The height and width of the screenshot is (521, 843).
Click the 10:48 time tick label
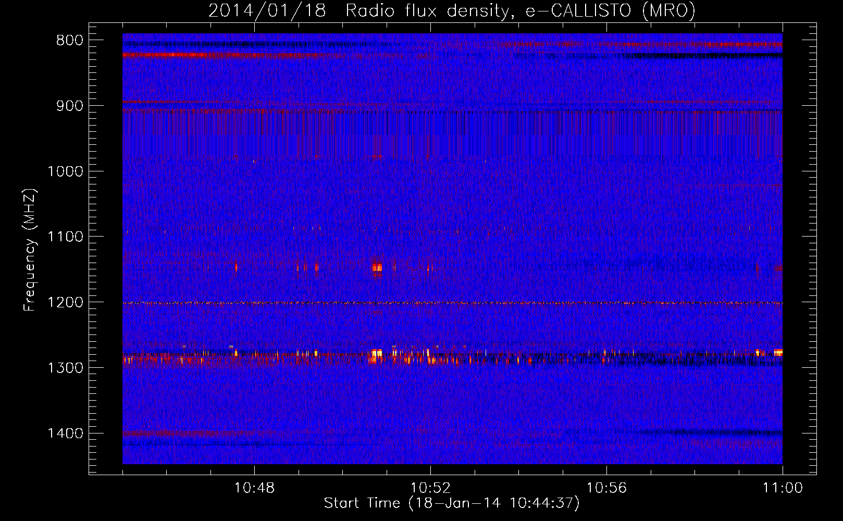coord(254,488)
